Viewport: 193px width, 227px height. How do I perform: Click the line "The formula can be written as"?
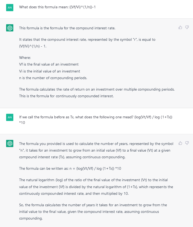click(x=70, y=168)
